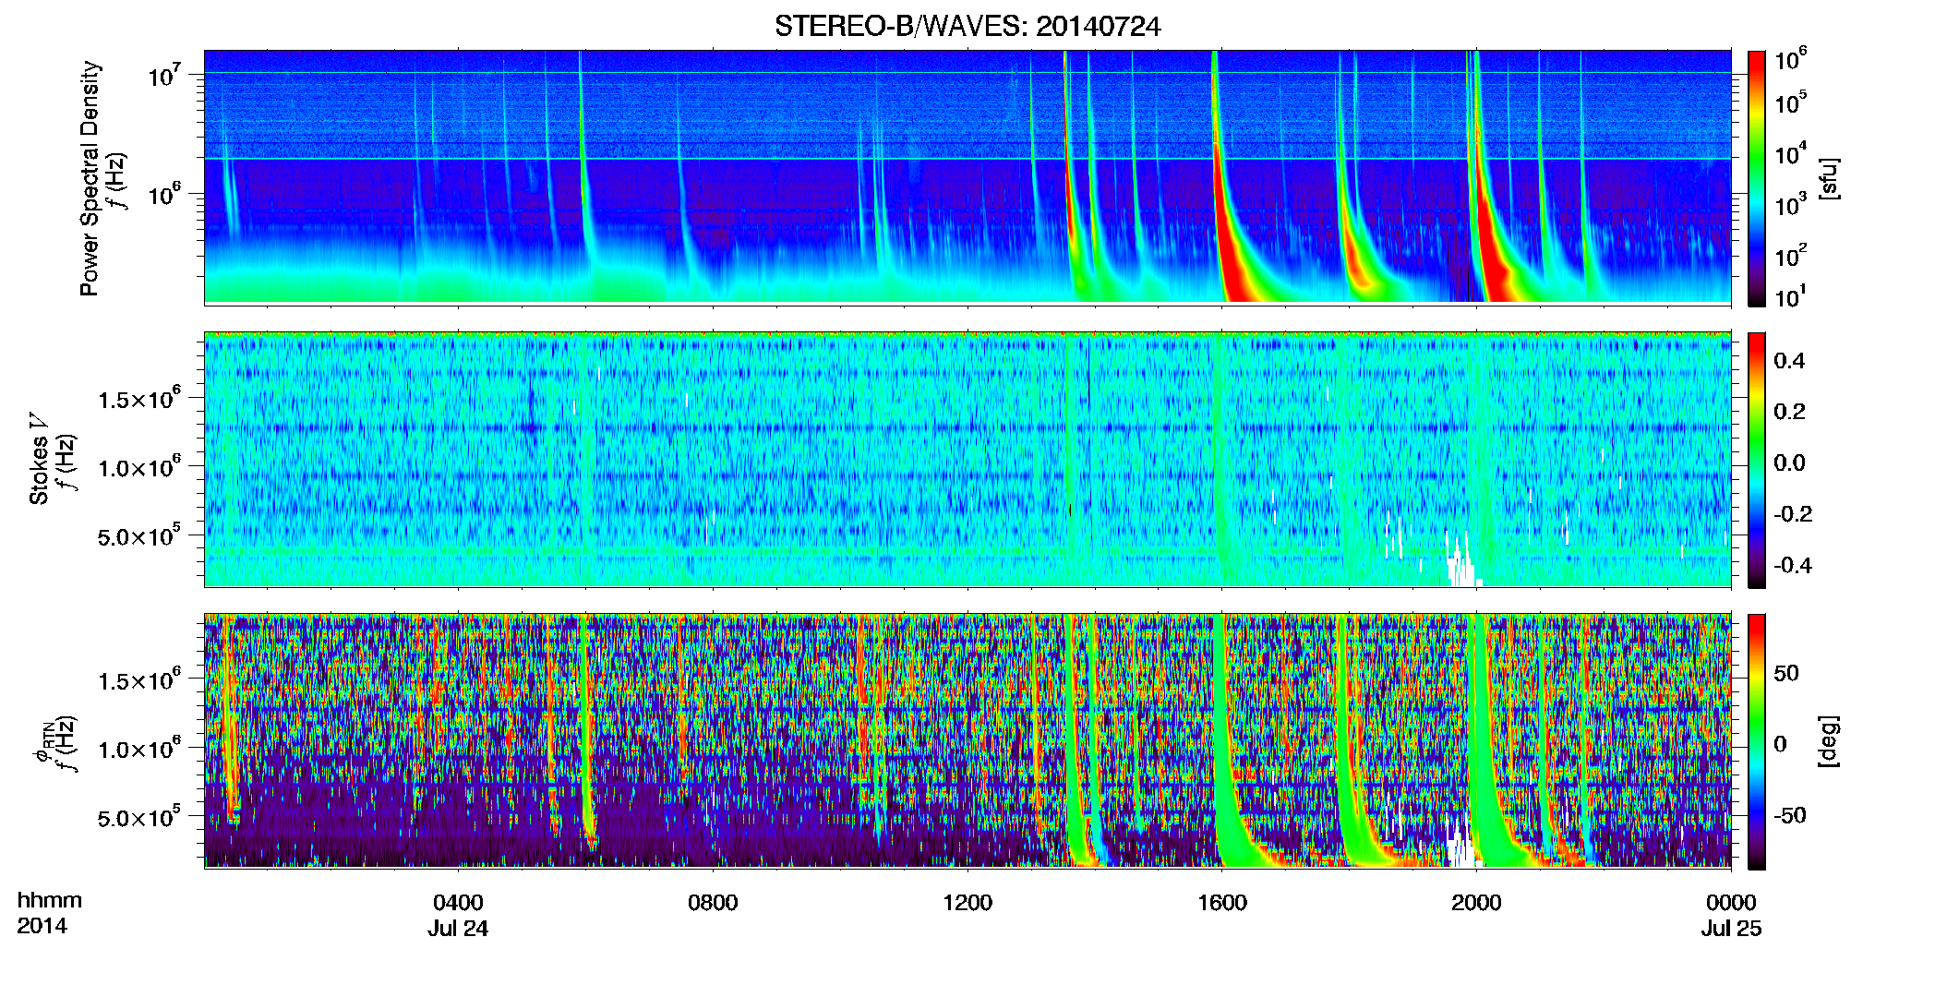Click the "0.4" label on the Stokes V colorbar
The image size is (1935, 997).
click(1790, 360)
